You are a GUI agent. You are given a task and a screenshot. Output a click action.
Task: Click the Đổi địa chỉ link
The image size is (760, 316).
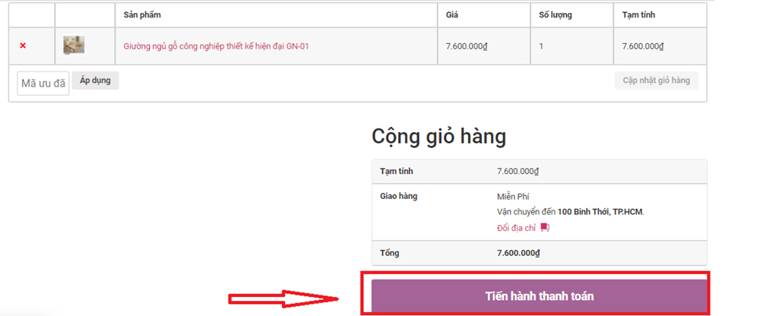(516, 228)
